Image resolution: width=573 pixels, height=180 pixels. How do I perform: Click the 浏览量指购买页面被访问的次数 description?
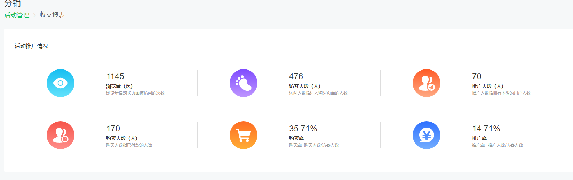135,93
